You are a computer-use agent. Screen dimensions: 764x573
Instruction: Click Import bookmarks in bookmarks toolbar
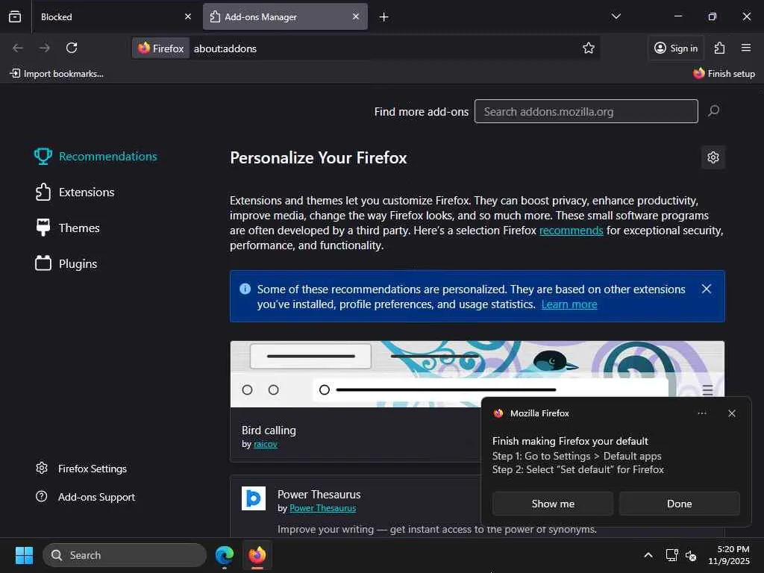57,74
